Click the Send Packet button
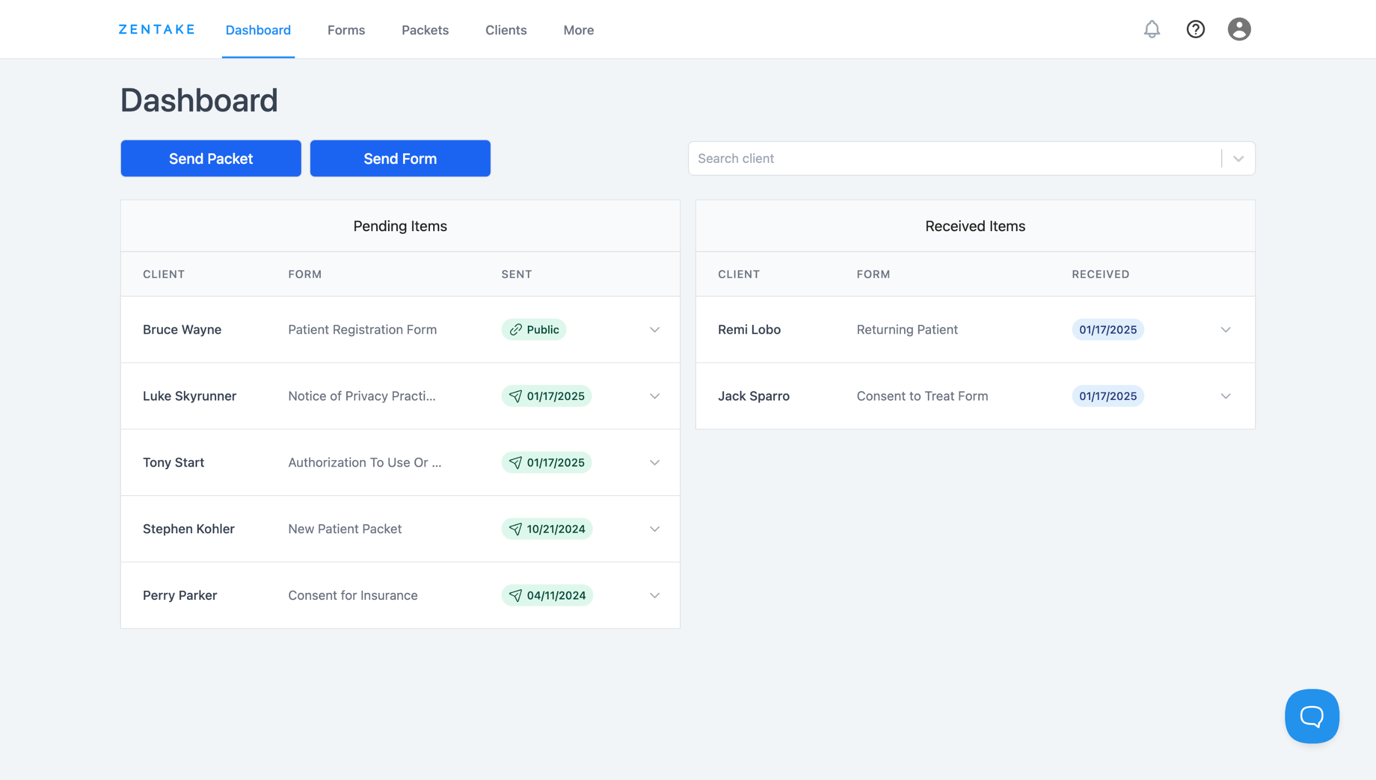The height and width of the screenshot is (780, 1376). pos(211,159)
